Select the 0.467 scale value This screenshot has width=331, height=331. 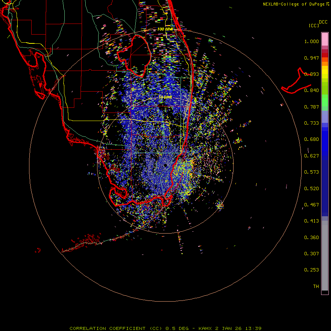coord(312,205)
